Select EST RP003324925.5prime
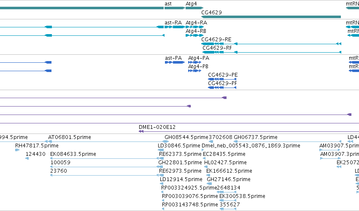The image size is (359, 211). point(189,188)
